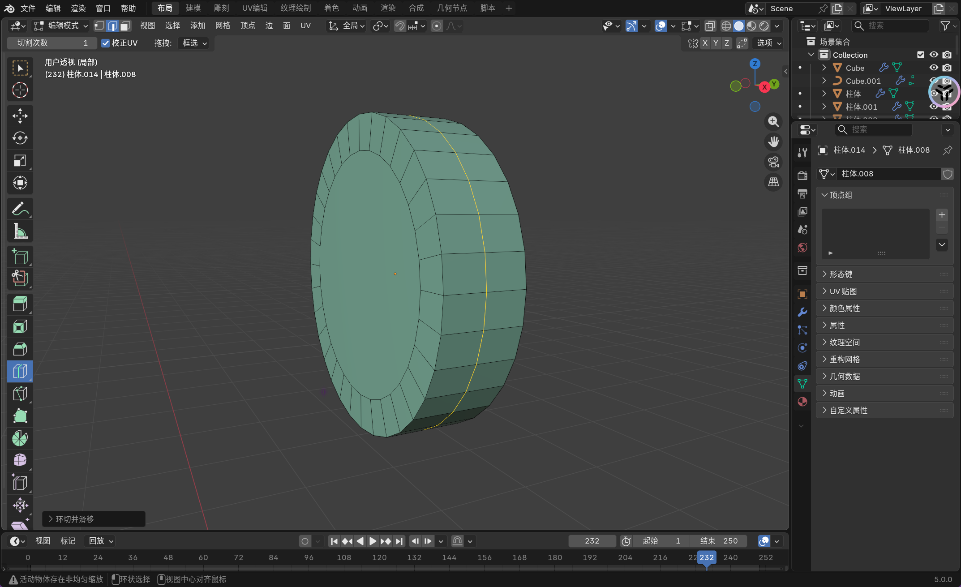Uncheck the 校正UV checkbox
Screen dimensions: 961x587
coord(106,43)
